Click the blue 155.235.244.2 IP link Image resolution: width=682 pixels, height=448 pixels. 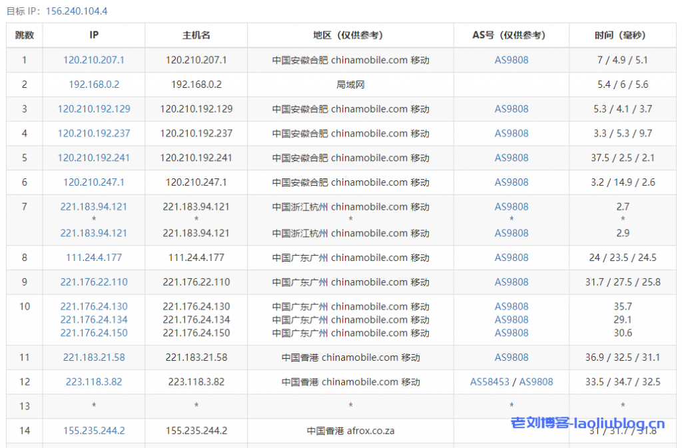coord(94,431)
